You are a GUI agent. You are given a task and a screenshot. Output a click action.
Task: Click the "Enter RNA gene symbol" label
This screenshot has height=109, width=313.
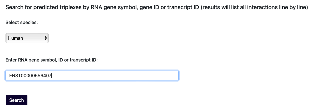52,60
